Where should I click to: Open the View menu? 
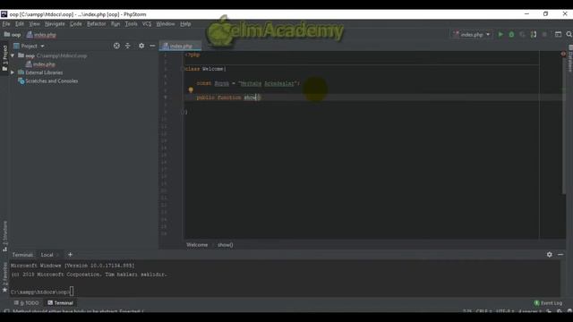(34, 24)
